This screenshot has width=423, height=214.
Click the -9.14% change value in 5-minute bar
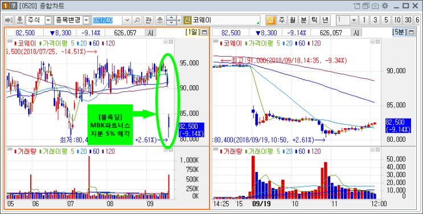click(x=297, y=33)
